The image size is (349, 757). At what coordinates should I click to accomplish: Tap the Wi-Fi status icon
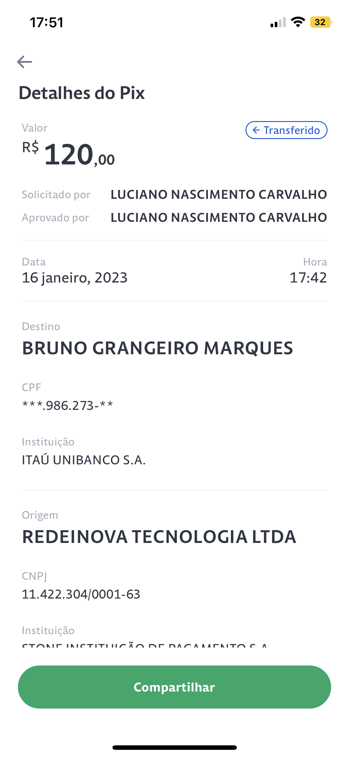(x=298, y=22)
